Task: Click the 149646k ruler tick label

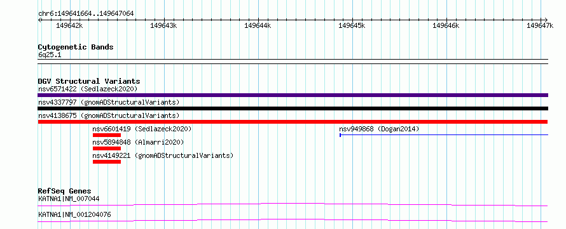Action: (446, 25)
